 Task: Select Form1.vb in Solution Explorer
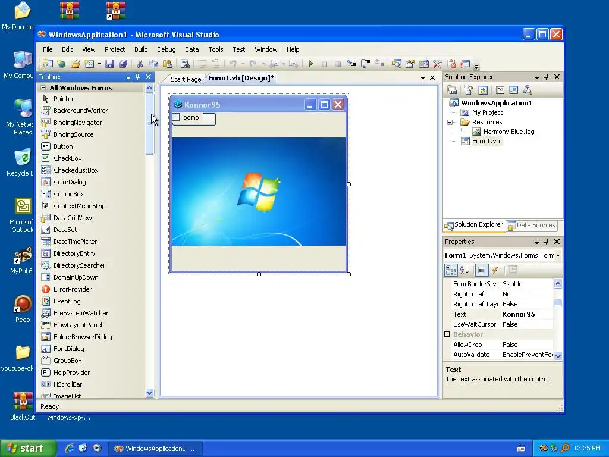[x=485, y=141]
